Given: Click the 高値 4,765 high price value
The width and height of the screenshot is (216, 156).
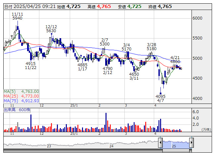Looking at the screenshot, I should point(99,7).
